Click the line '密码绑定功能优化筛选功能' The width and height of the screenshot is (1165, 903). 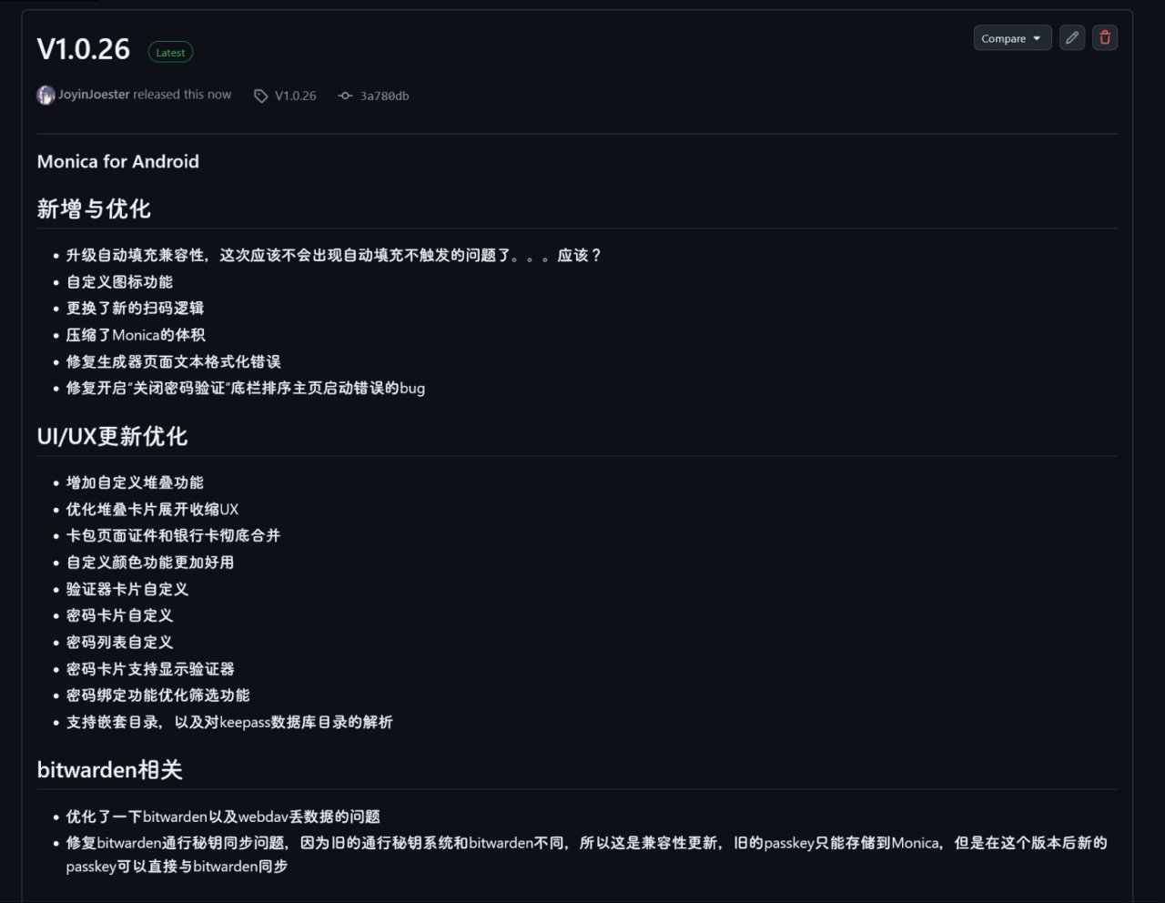(x=157, y=695)
